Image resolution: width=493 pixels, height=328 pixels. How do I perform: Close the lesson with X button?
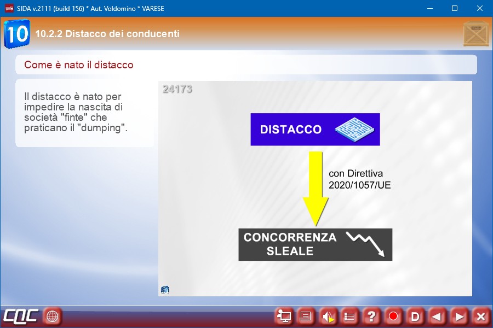(x=481, y=316)
